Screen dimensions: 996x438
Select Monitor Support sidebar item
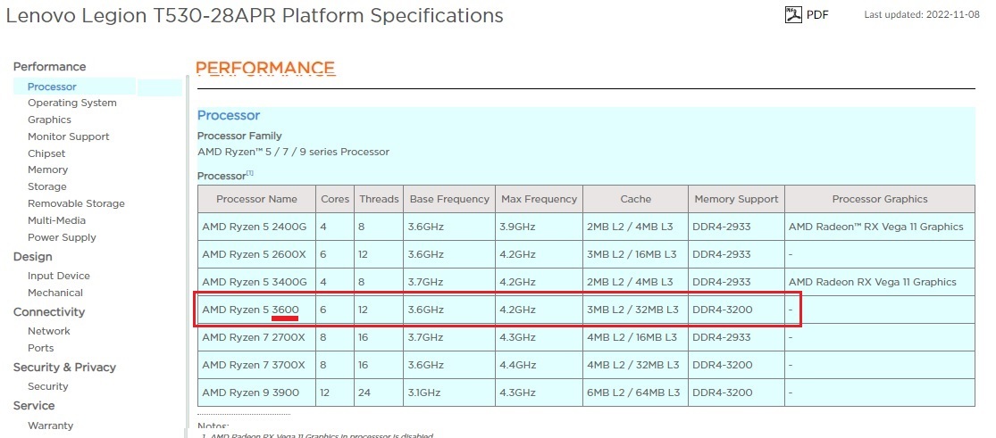69,136
